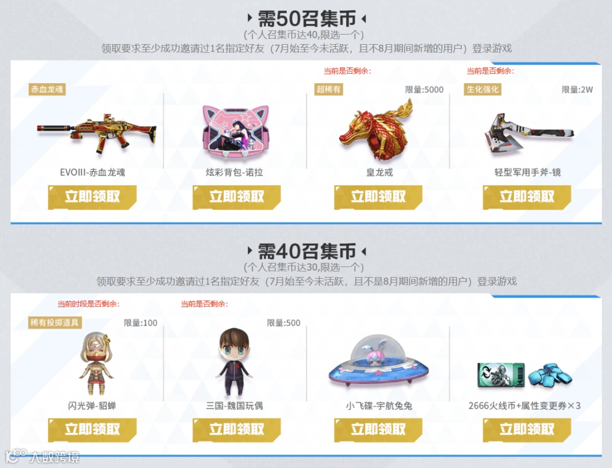Claim 闪光弹-貂蝉 with 立即领取 button

click(92, 429)
